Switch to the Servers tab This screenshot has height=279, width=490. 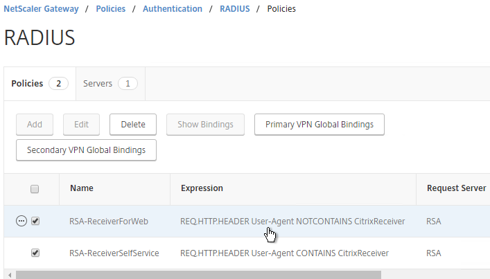(x=110, y=84)
